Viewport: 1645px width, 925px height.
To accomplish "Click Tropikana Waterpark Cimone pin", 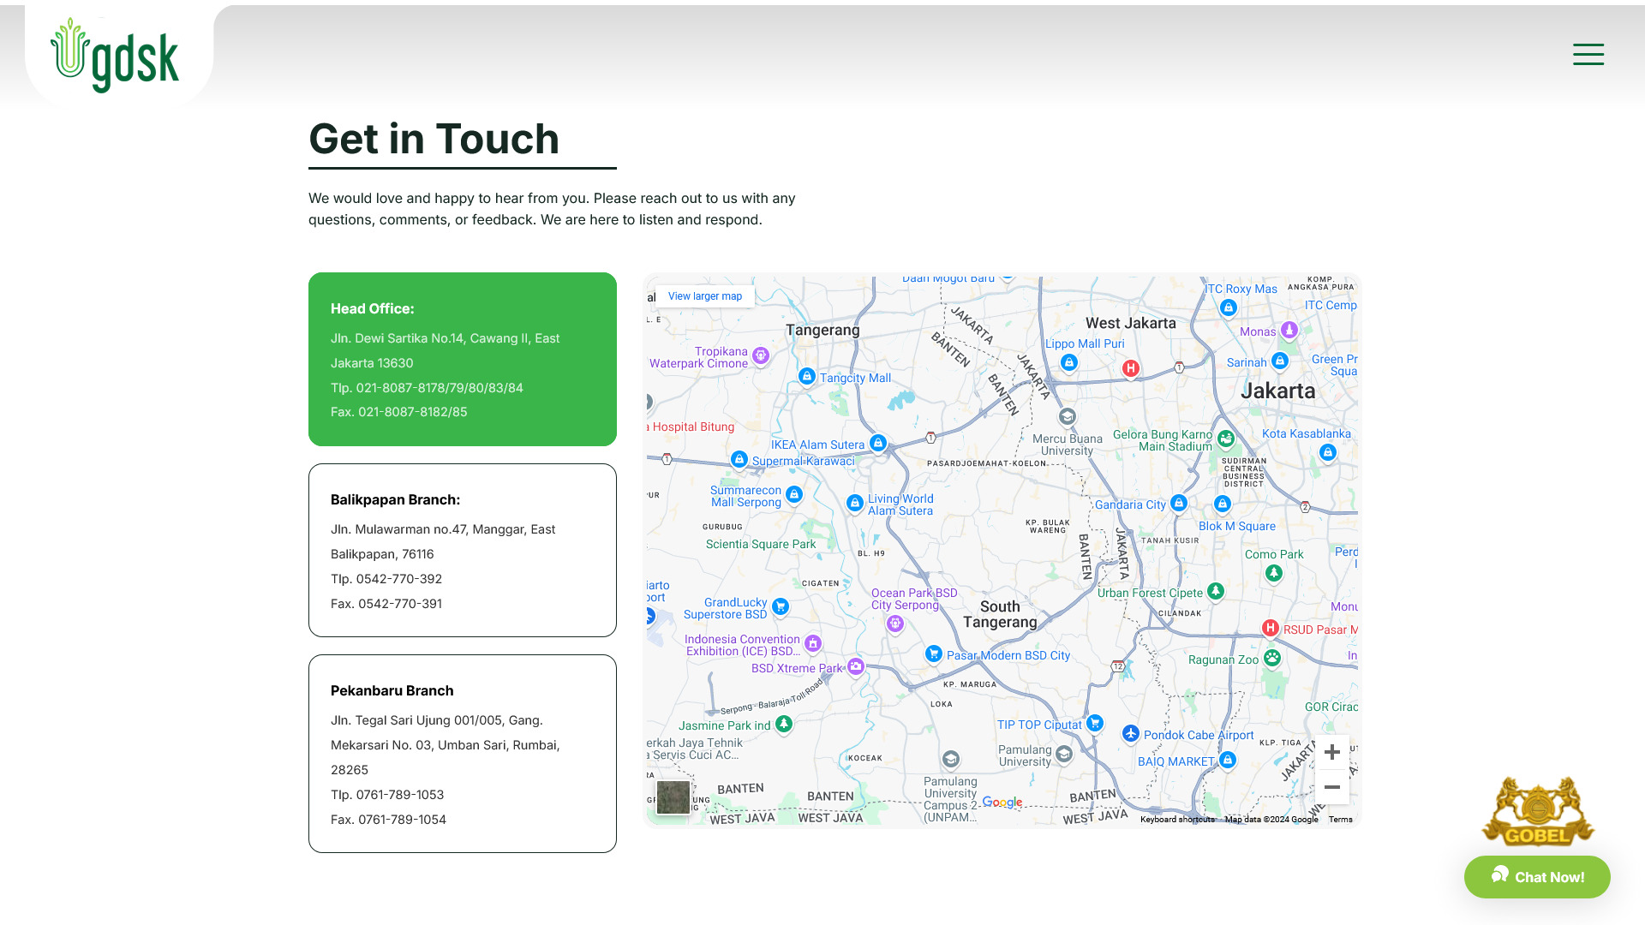I will (760, 355).
